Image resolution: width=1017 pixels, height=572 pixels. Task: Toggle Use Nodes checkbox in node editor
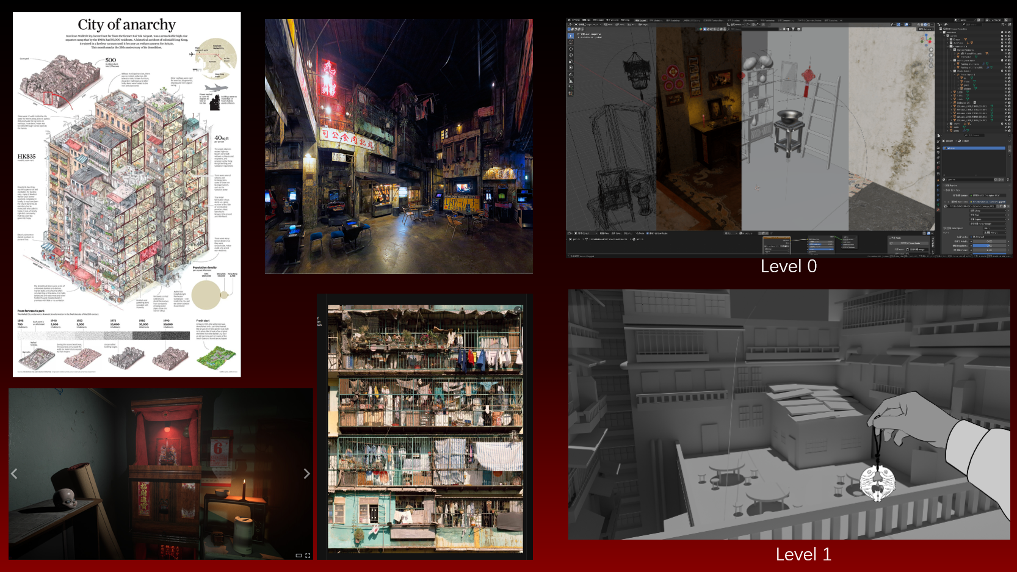(648, 233)
